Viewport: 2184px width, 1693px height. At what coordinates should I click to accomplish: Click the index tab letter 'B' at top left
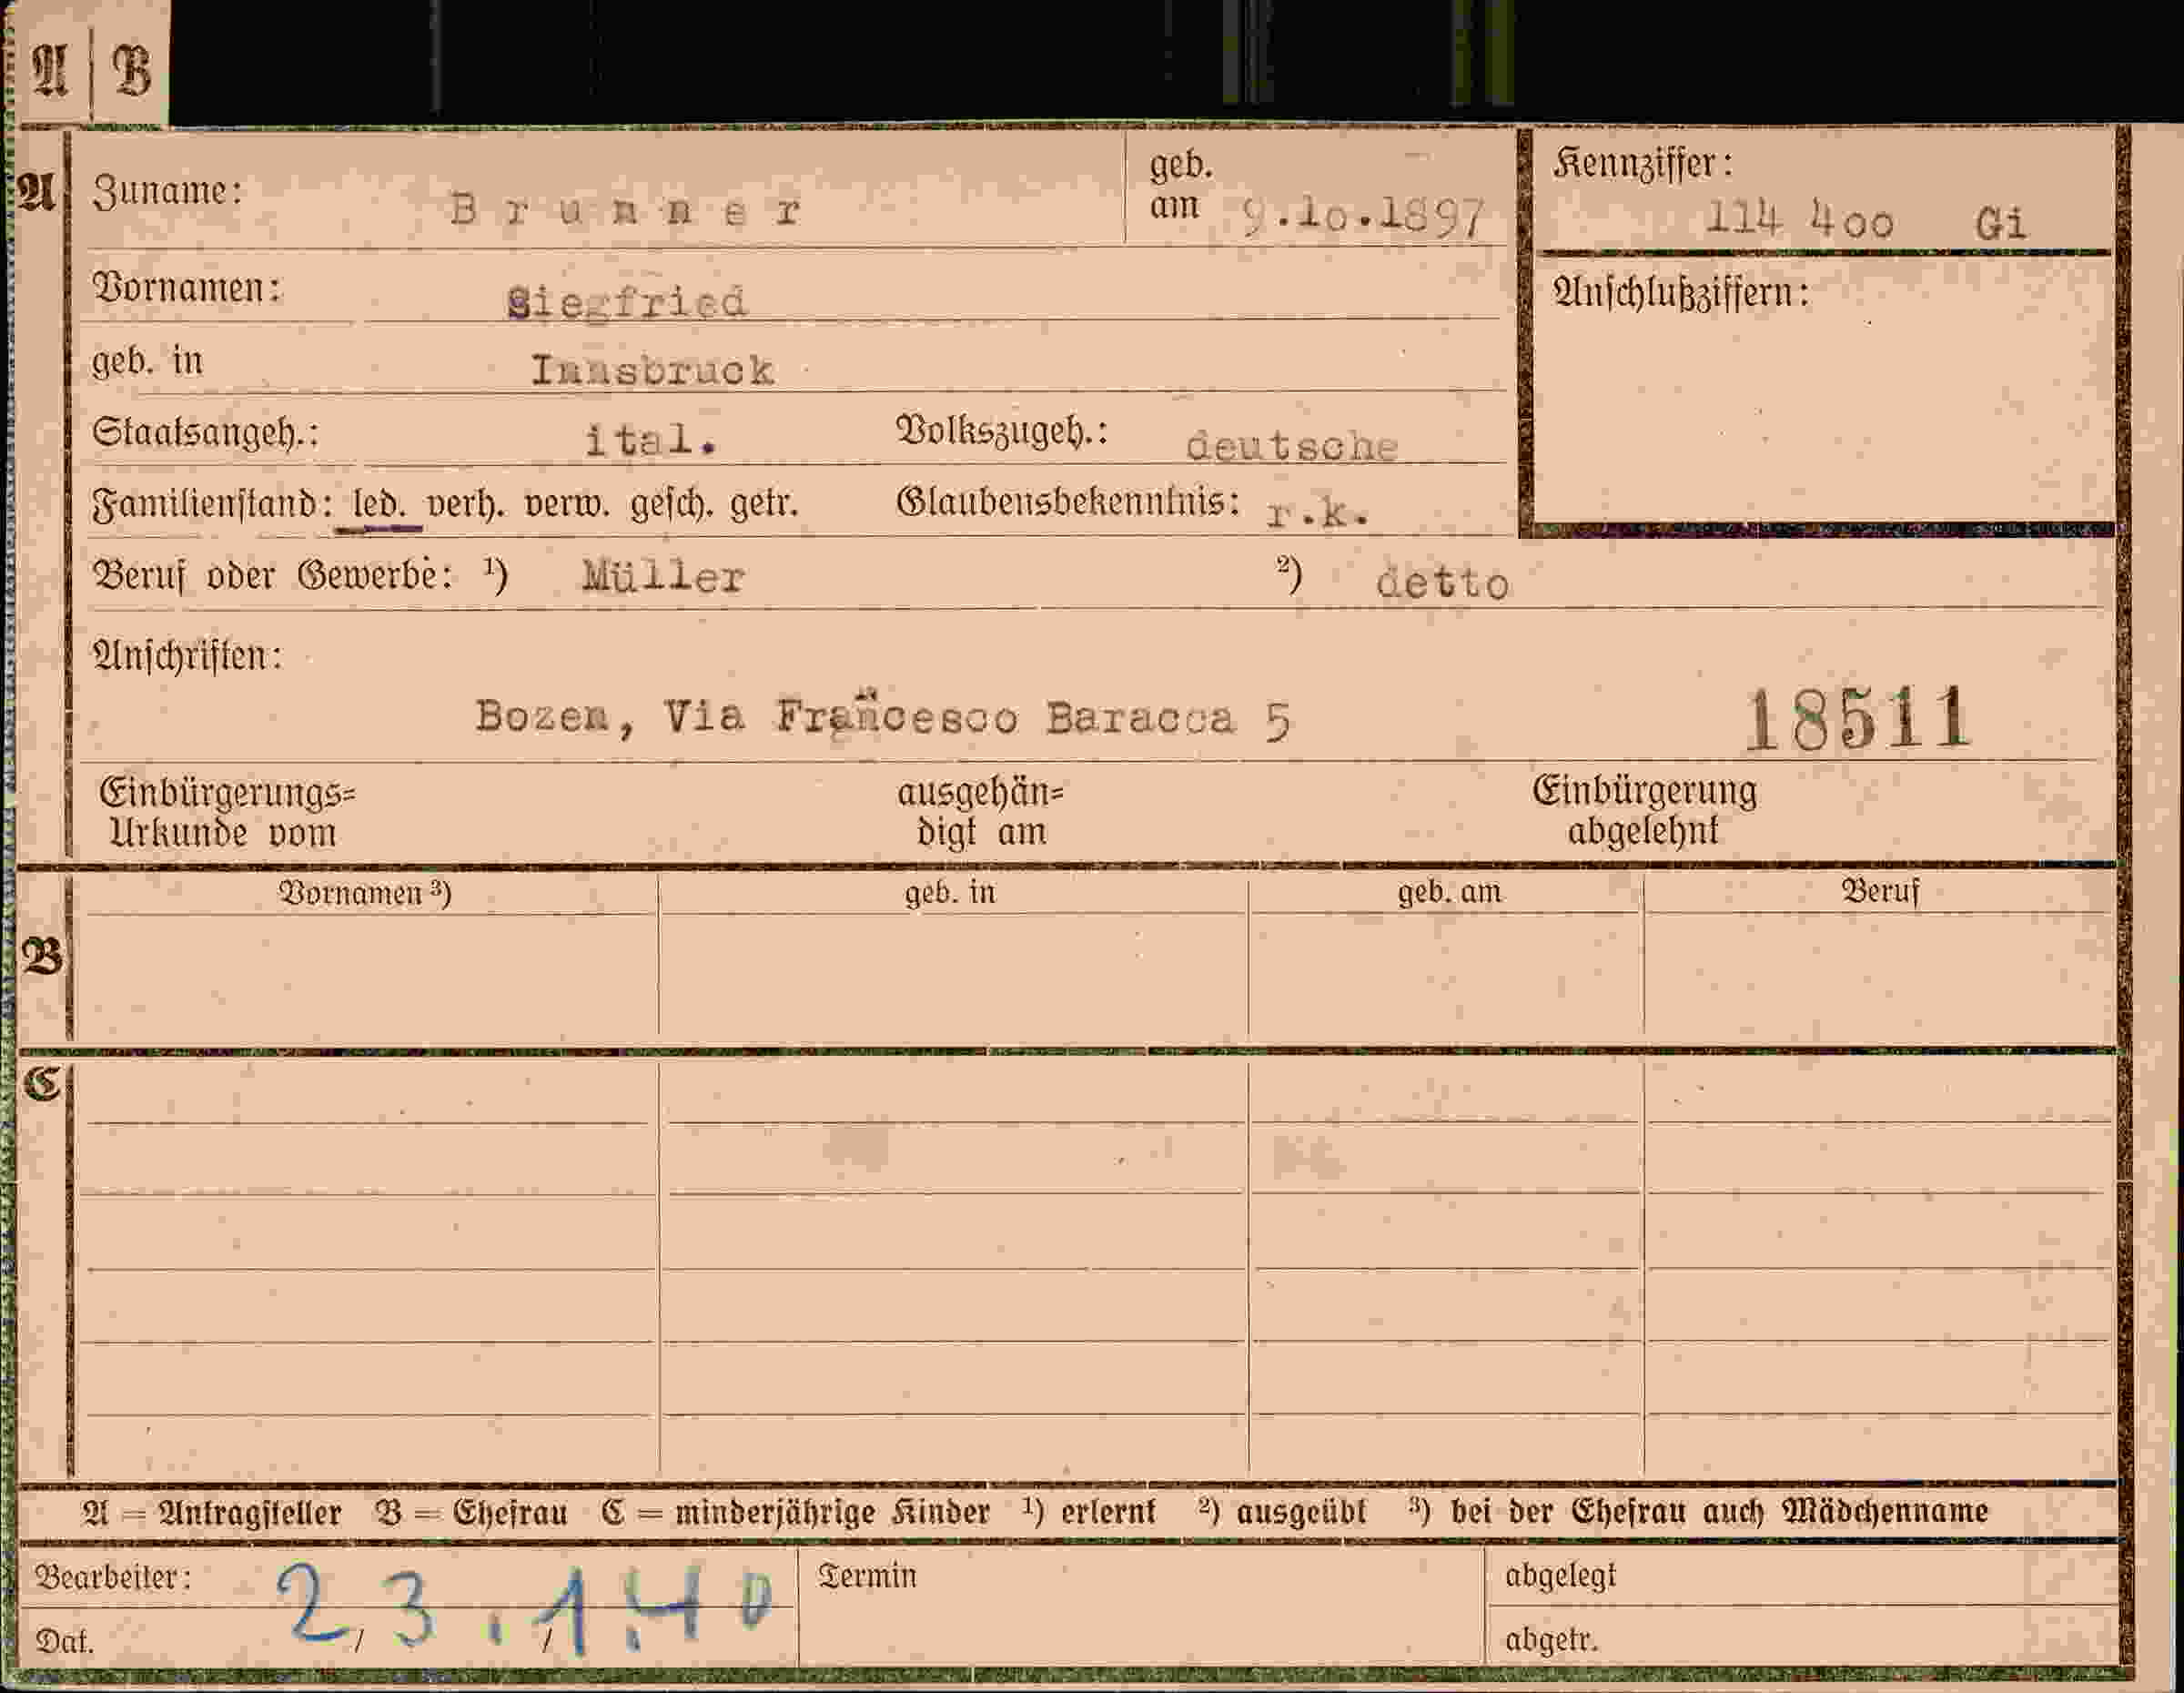[132, 71]
